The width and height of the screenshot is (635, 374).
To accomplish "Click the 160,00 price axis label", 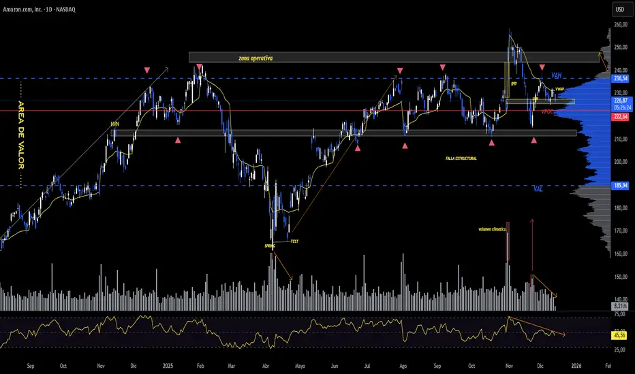I will click(621, 254).
